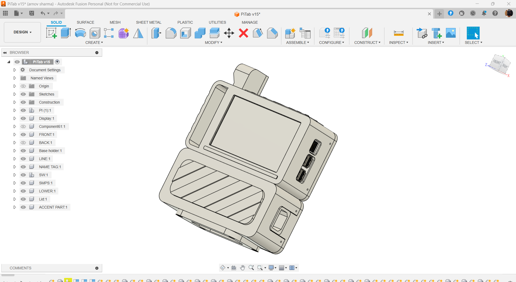Viewport: 516px width, 282px height.
Task: Switch to the SURFACE tab
Action: (x=85, y=22)
